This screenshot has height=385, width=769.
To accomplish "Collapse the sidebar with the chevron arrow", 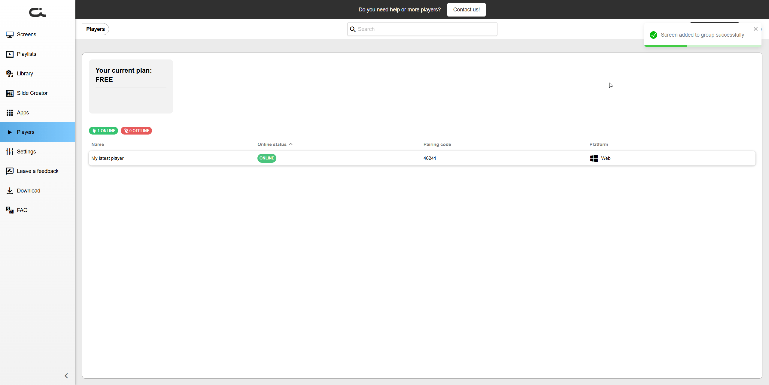I will coord(66,376).
